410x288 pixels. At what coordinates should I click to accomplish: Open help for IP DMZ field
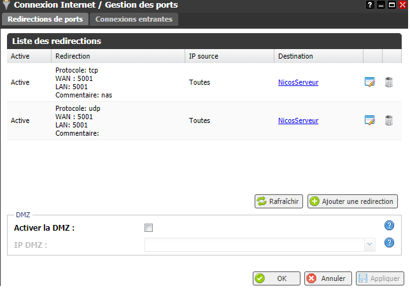pos(390,242)
